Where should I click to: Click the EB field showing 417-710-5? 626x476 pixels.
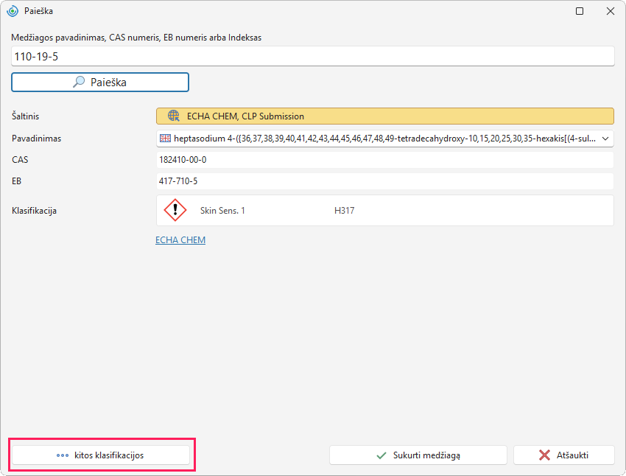tap(385, 181)
